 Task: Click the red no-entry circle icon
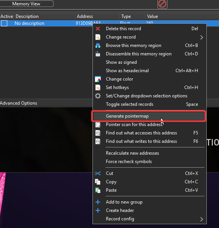162,4
